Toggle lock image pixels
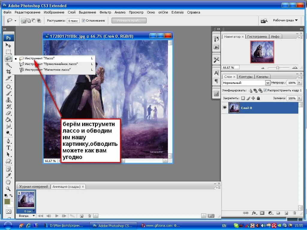Screen dimensions: 307x230 pyautogui.click(x=248, y=98)
